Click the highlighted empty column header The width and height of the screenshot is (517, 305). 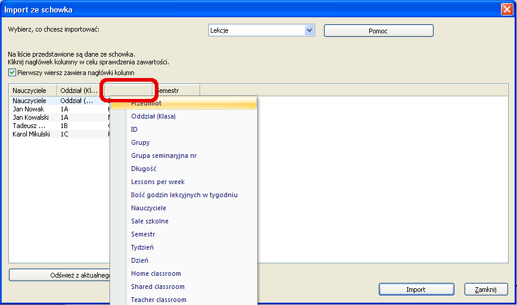pos(129,90)
